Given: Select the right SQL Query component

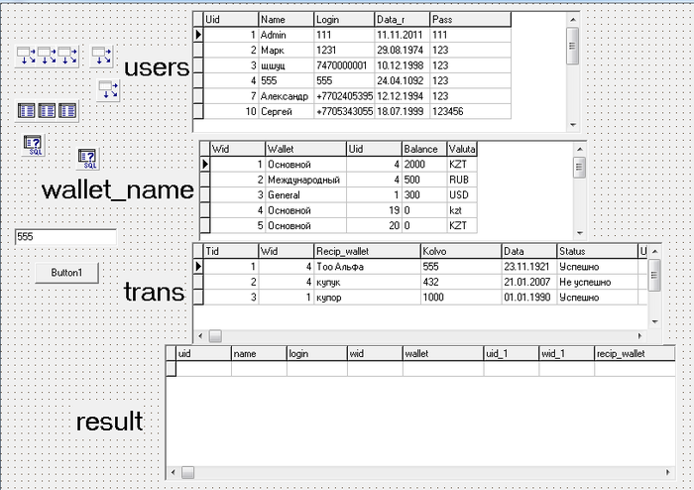Looking at the screenshot, I should [87, 159].
